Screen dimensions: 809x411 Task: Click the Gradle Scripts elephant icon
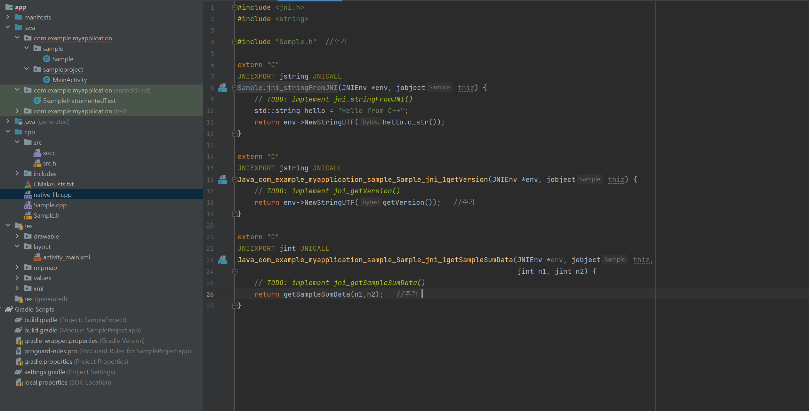(x=9, y=309)
